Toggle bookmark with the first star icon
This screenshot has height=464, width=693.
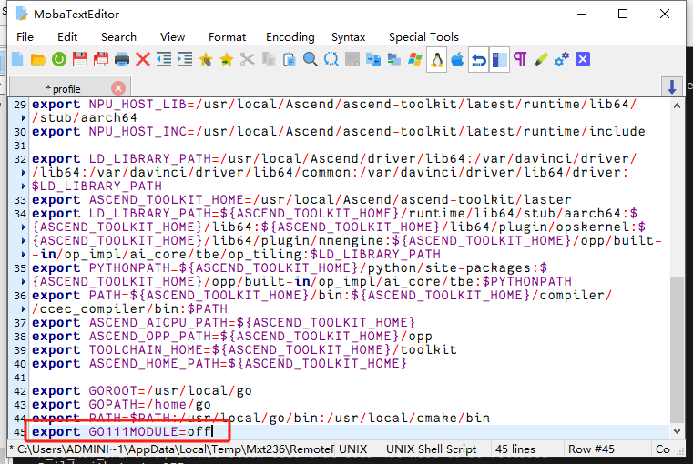click(x=206, y=60)
